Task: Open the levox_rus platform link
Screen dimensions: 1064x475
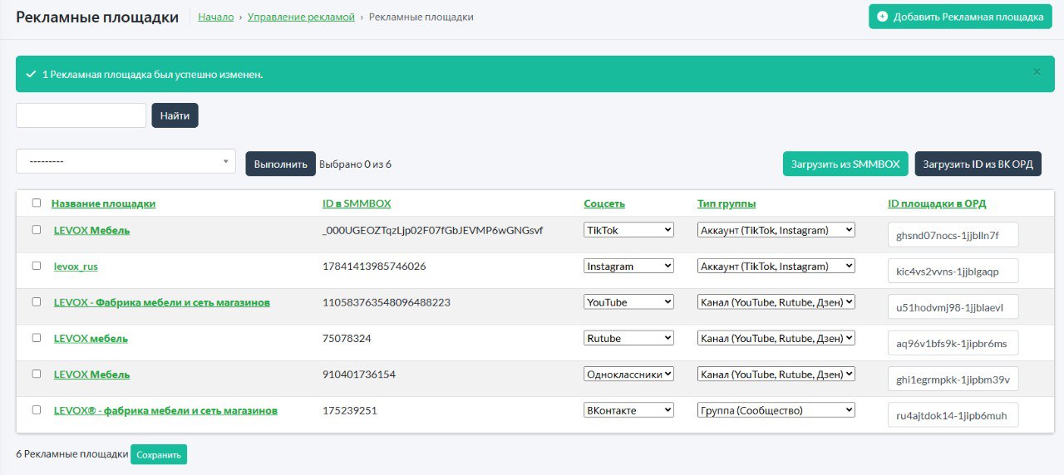Action: [76, 267]
